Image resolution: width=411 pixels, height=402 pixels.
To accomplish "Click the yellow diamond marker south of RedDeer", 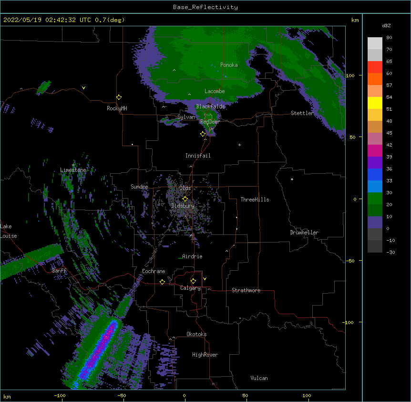I will point(203,134).
